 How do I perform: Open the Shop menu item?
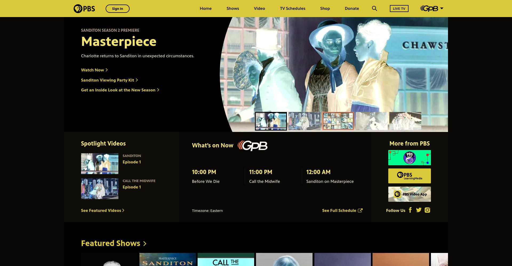click(x=325, y=9)
